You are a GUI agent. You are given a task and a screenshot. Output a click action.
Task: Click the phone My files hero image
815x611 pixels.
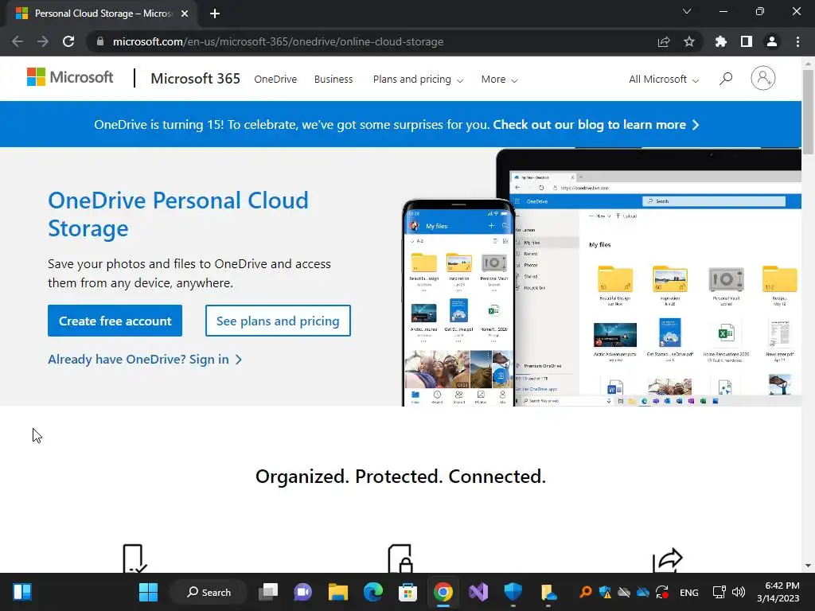coord(458,302)
